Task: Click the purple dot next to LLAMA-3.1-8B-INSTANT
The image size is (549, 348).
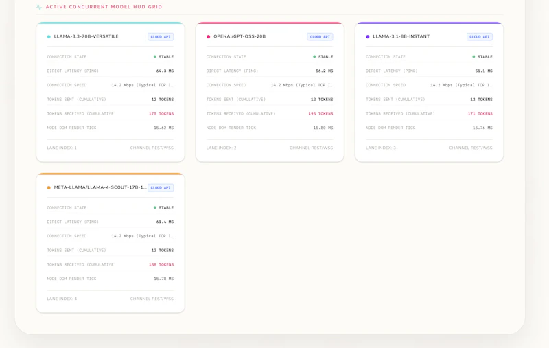Action: click(x=368, y=37)
